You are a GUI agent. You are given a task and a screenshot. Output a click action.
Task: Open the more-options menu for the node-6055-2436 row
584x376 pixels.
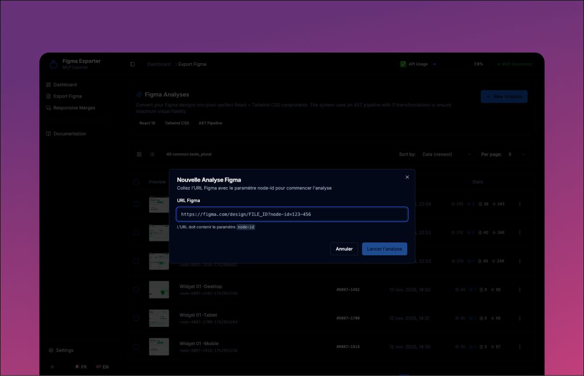pyautogui.click(x=520, y=261)
